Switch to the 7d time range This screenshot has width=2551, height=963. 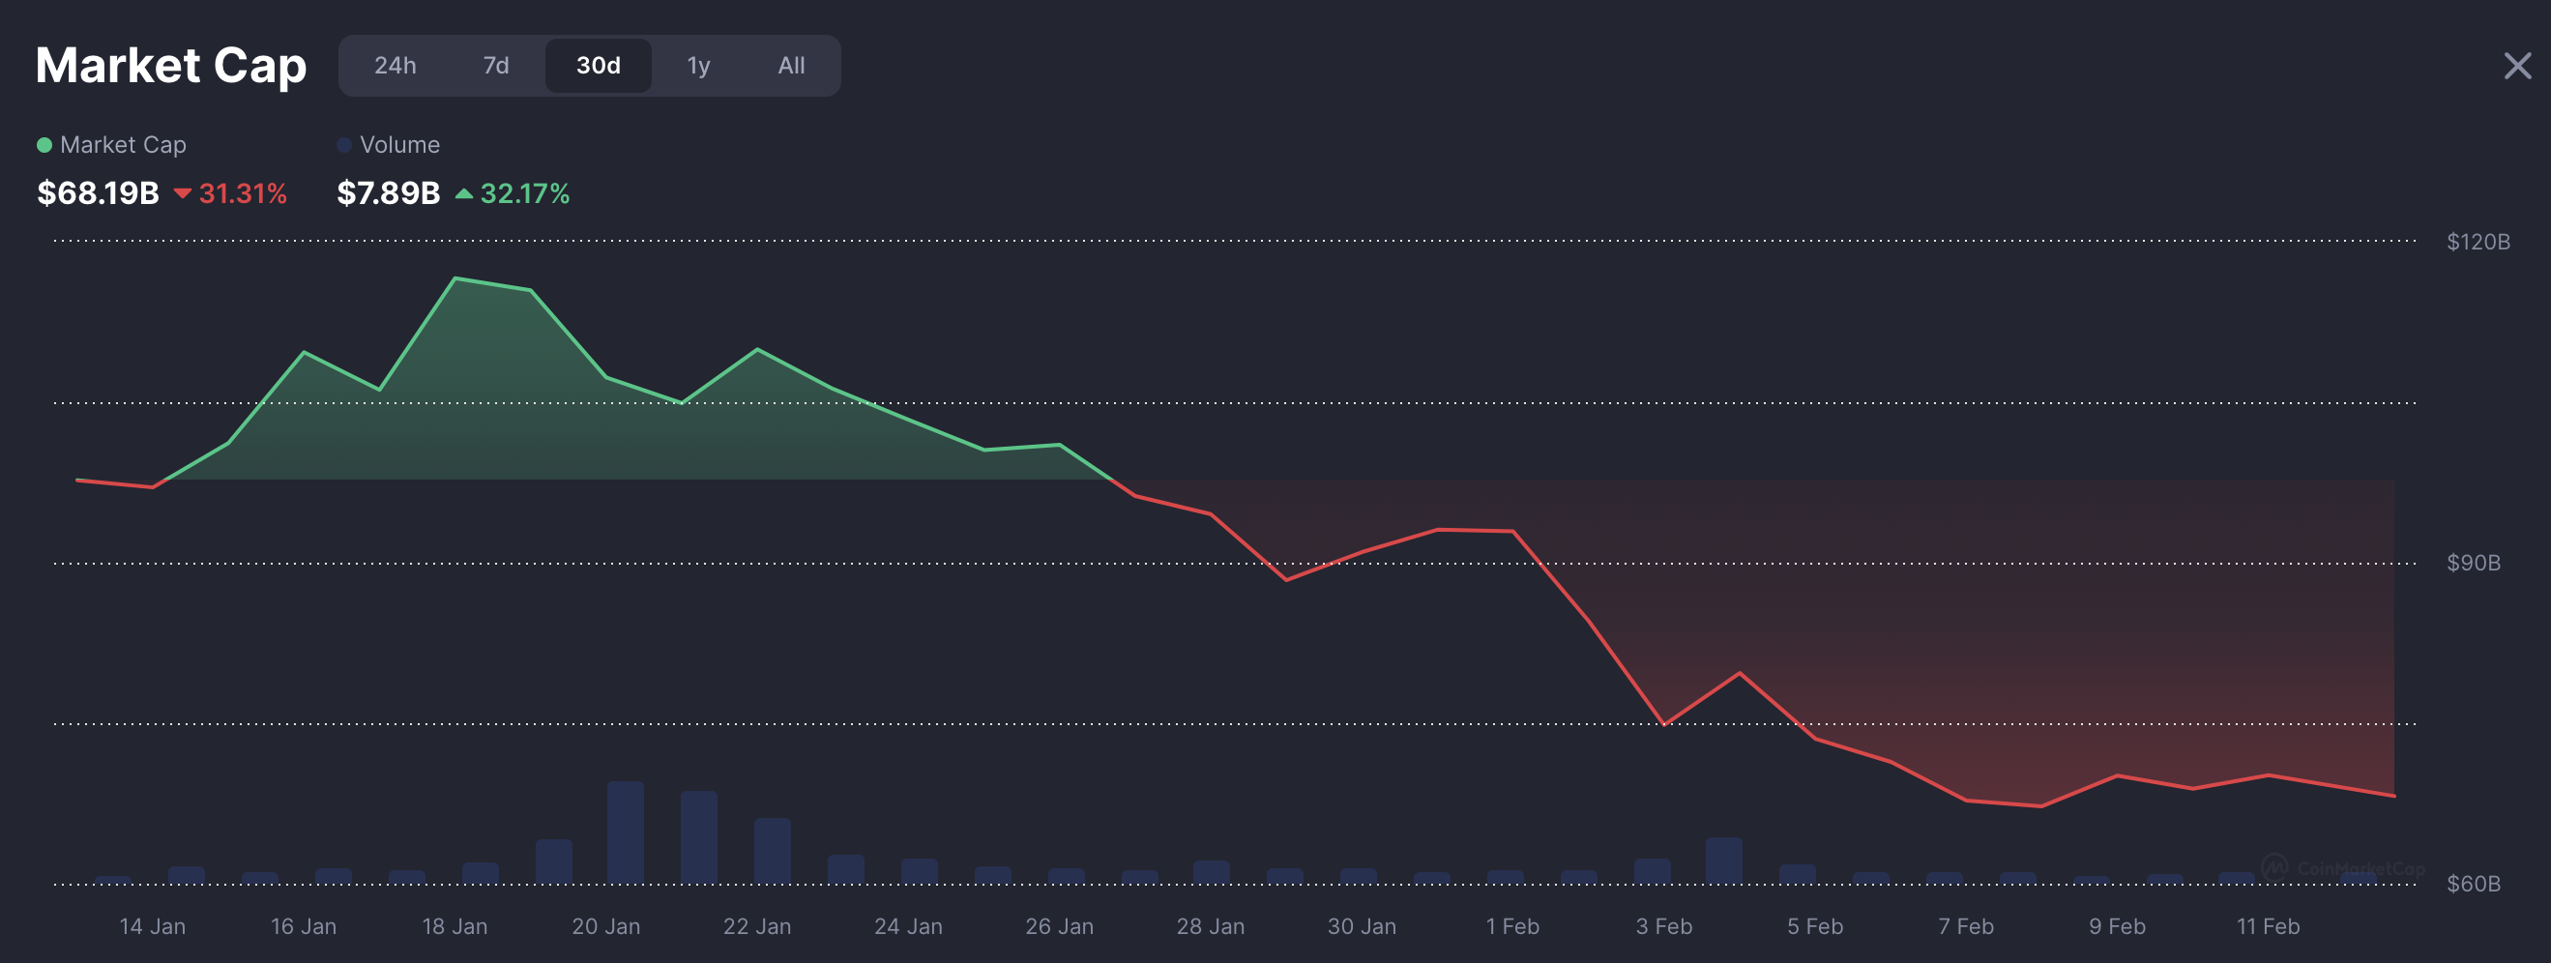[x=496, y=66]
